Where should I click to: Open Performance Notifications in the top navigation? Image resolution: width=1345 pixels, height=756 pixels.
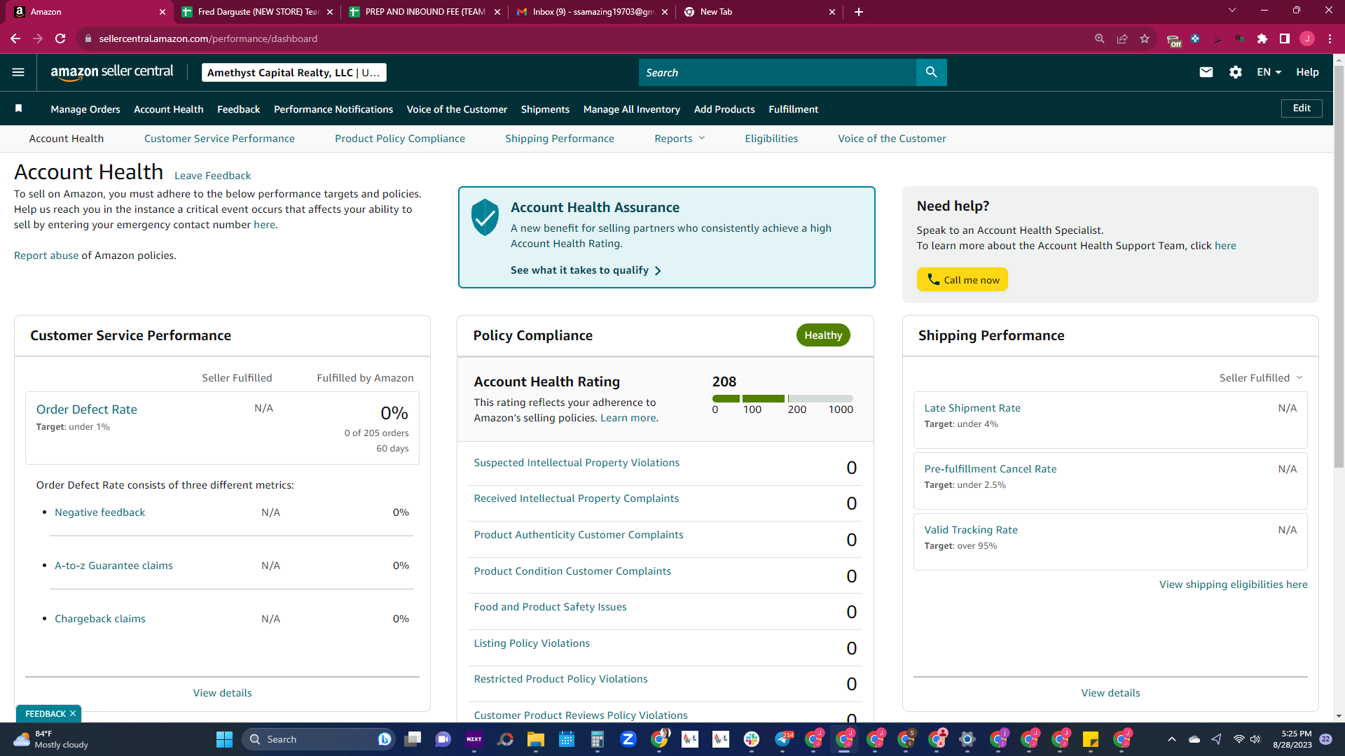point(333,109)
